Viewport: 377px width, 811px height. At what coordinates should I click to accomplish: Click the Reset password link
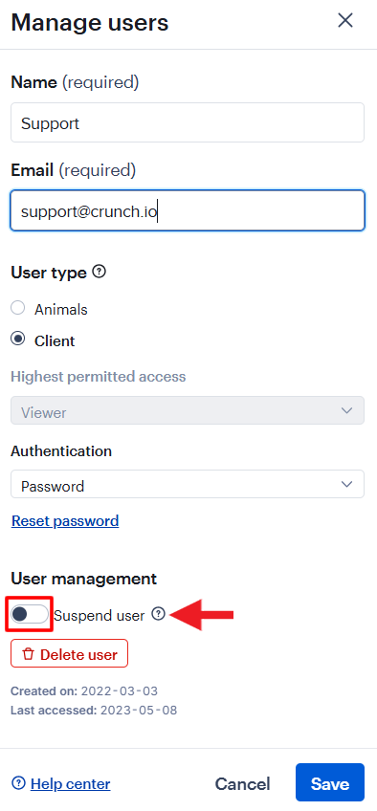(65, 520)
